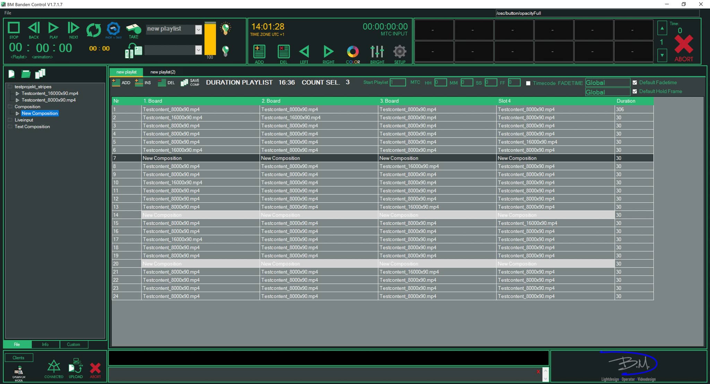
Task: Click the Fade + Take icon
Action: point(113,29)
